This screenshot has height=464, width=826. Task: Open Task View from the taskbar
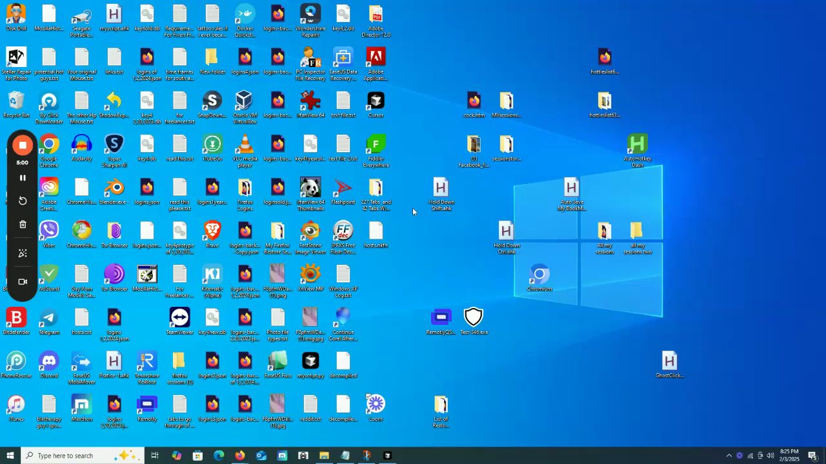click(155, 456)
